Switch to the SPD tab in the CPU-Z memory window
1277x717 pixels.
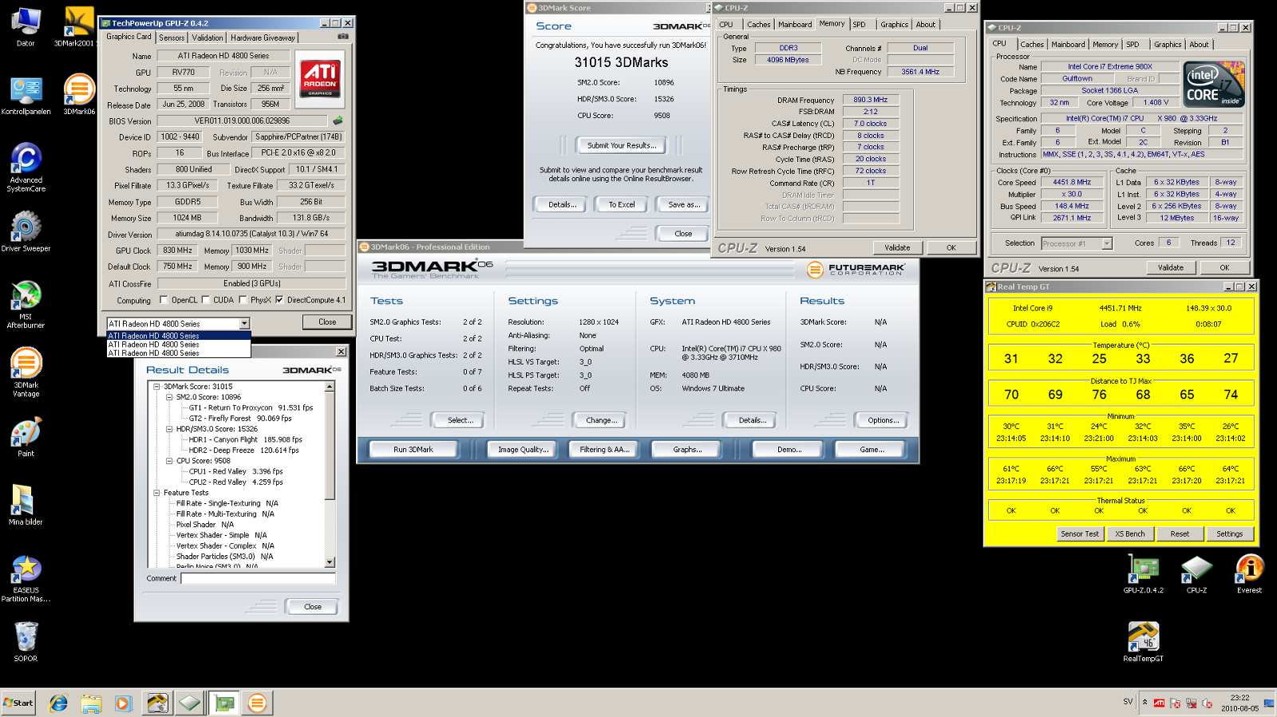coord(860,25)
